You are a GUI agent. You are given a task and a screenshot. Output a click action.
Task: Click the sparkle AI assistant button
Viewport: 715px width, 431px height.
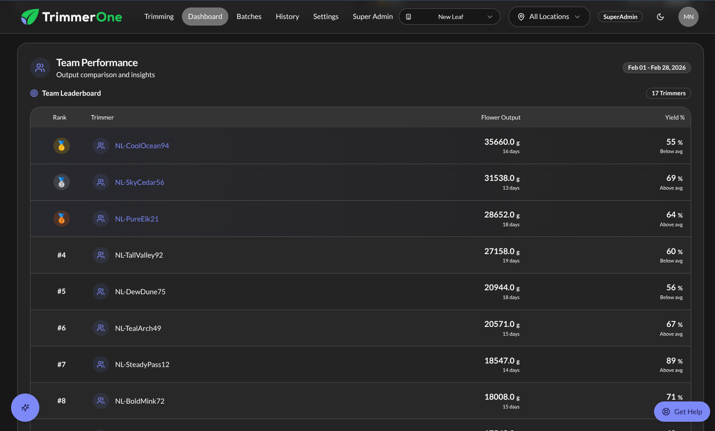pos(25,407)
